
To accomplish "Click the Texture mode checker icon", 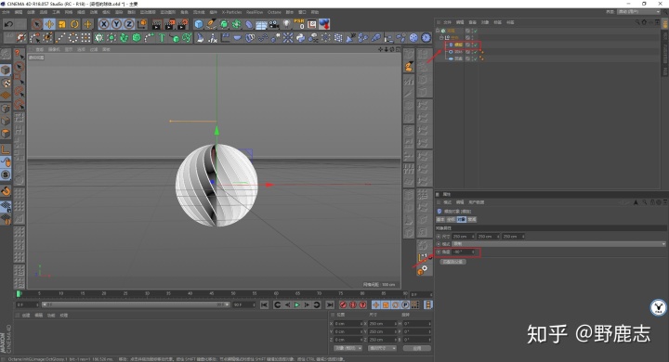I will [6, 84].
